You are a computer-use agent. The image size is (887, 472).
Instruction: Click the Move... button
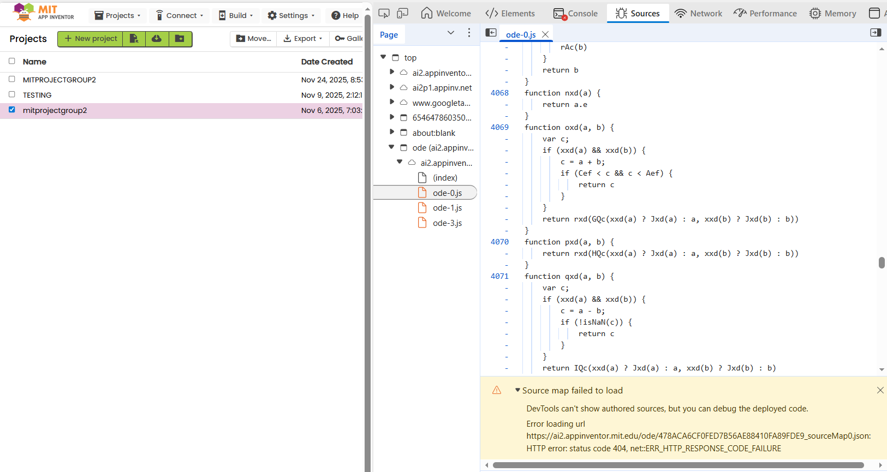tap(253, 39)
